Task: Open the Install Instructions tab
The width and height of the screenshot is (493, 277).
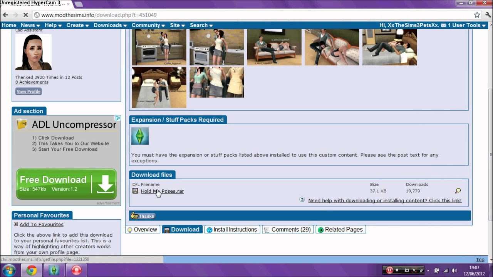Action: click(232, 230)
